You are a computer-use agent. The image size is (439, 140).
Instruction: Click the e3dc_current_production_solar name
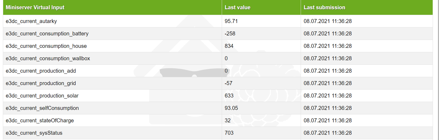(x=42, y=96)
